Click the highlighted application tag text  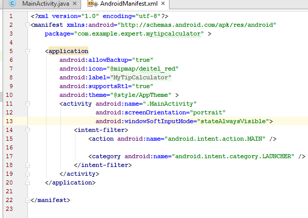(x=68, y=51)
